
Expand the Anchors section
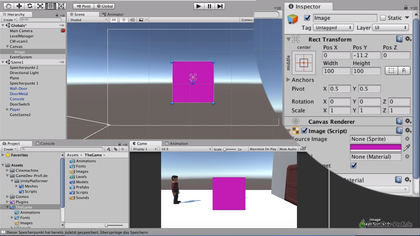click(288, 80)
